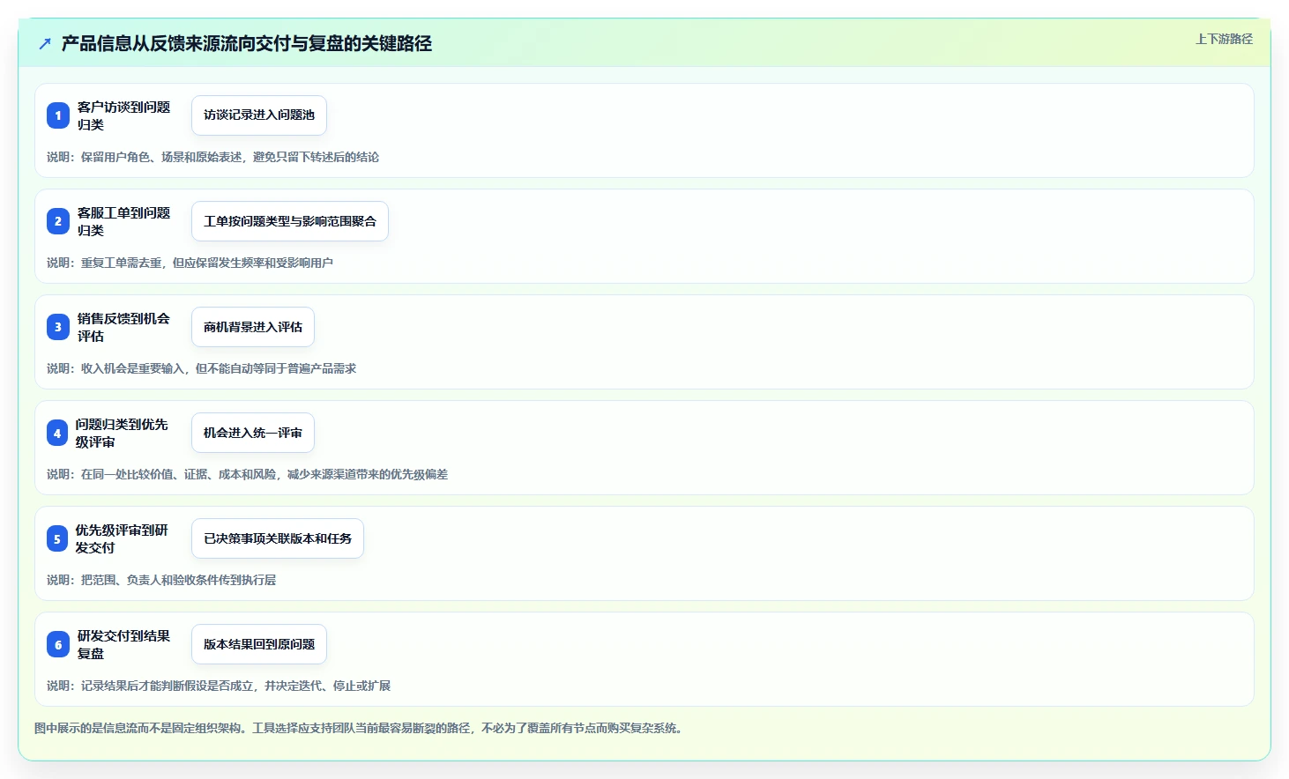
Task: Click the 商机背景进入评估 chip
Action: [x=253, y=327]
